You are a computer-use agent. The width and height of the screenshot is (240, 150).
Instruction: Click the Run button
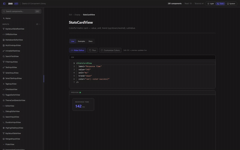coord(93,50)
